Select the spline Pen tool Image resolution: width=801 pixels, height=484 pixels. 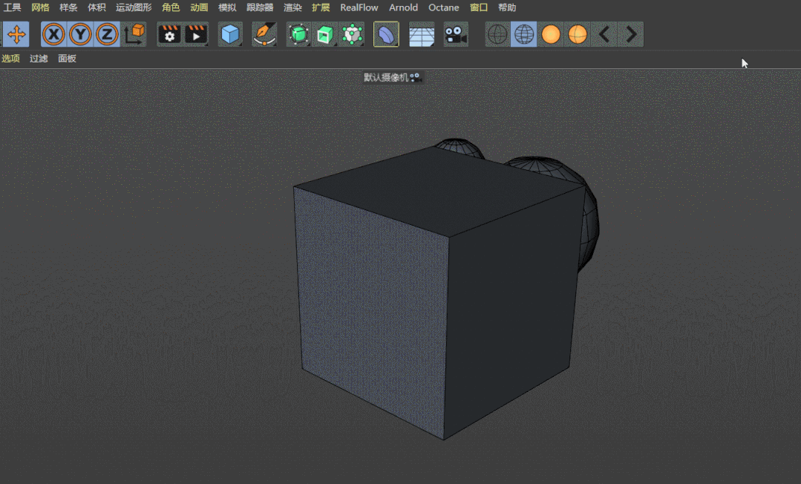coord(264,34)
